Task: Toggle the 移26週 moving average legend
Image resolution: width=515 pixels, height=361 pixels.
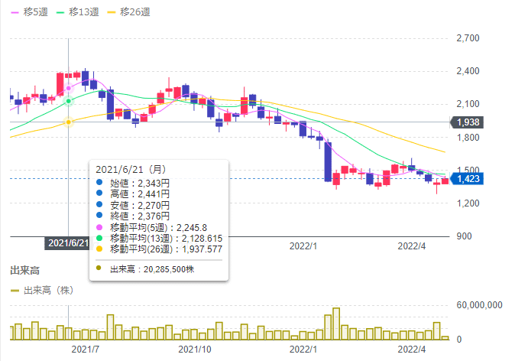Action: click(x=128, y=12)
